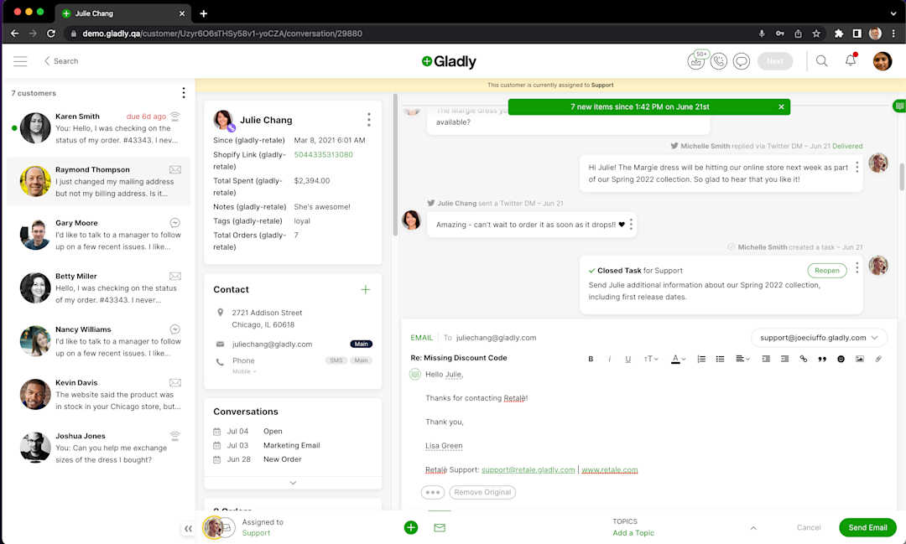Select Kevin Davis conversation

click(98, 395)
